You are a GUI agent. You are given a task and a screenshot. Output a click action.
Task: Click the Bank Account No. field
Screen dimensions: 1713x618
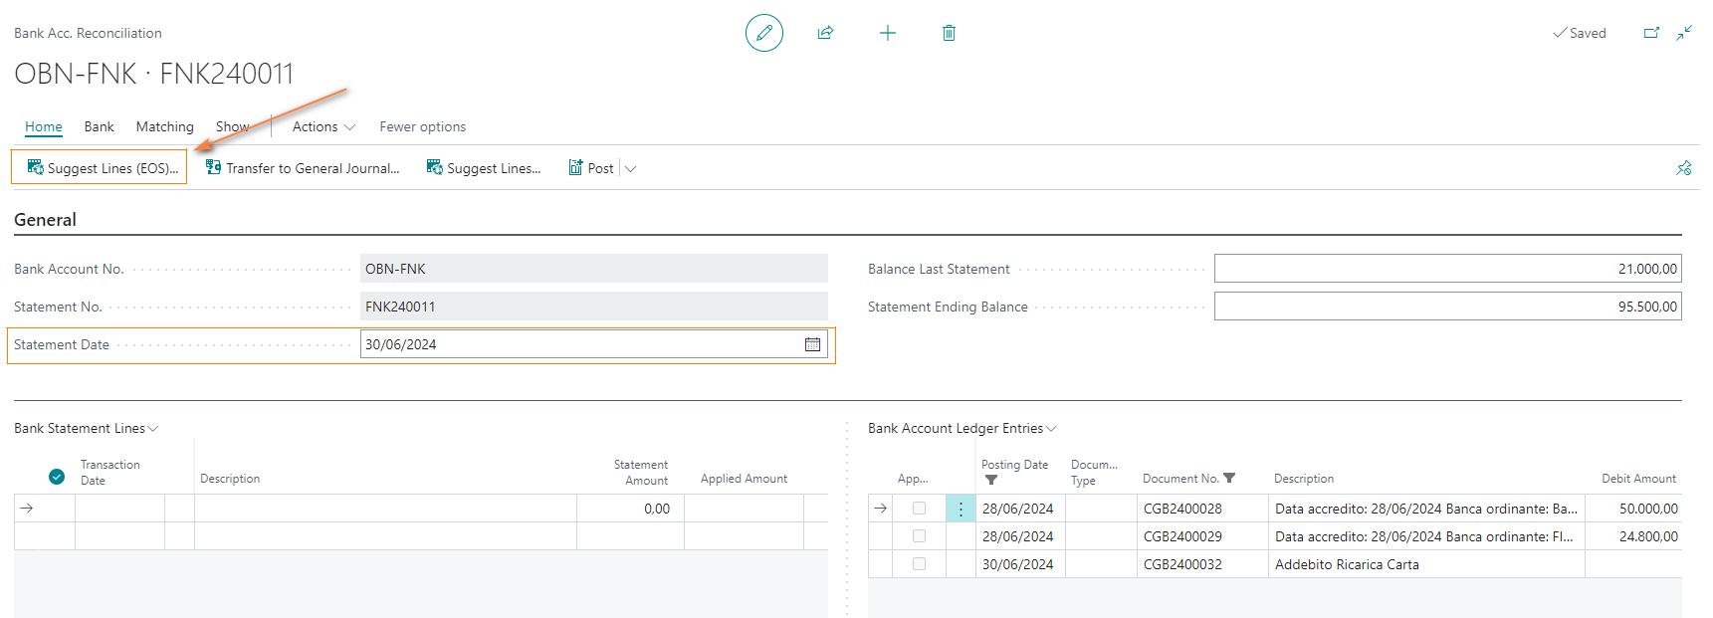[x=594, y=269]
